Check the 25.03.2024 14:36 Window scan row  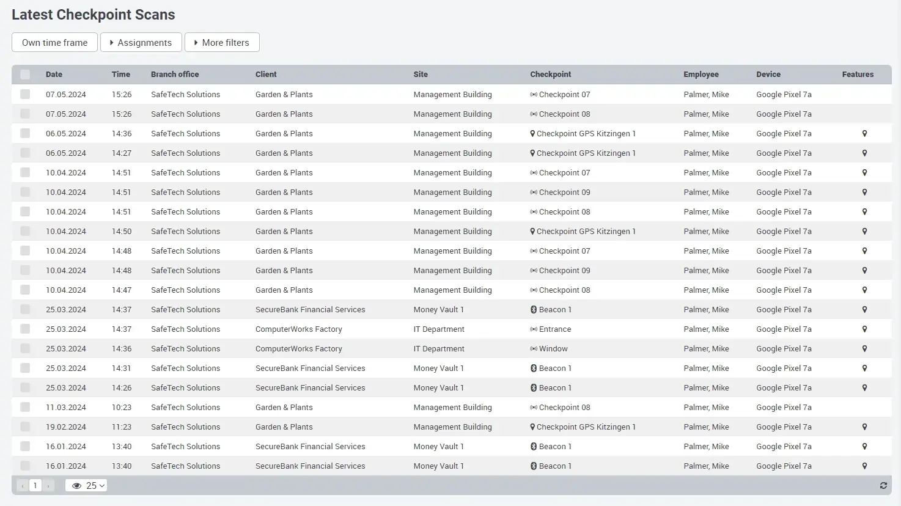pos(25,349)
